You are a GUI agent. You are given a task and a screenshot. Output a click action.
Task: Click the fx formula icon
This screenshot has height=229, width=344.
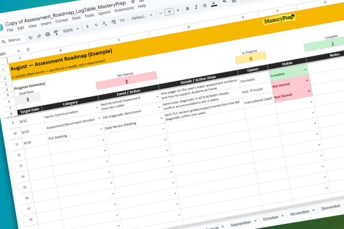28,50
